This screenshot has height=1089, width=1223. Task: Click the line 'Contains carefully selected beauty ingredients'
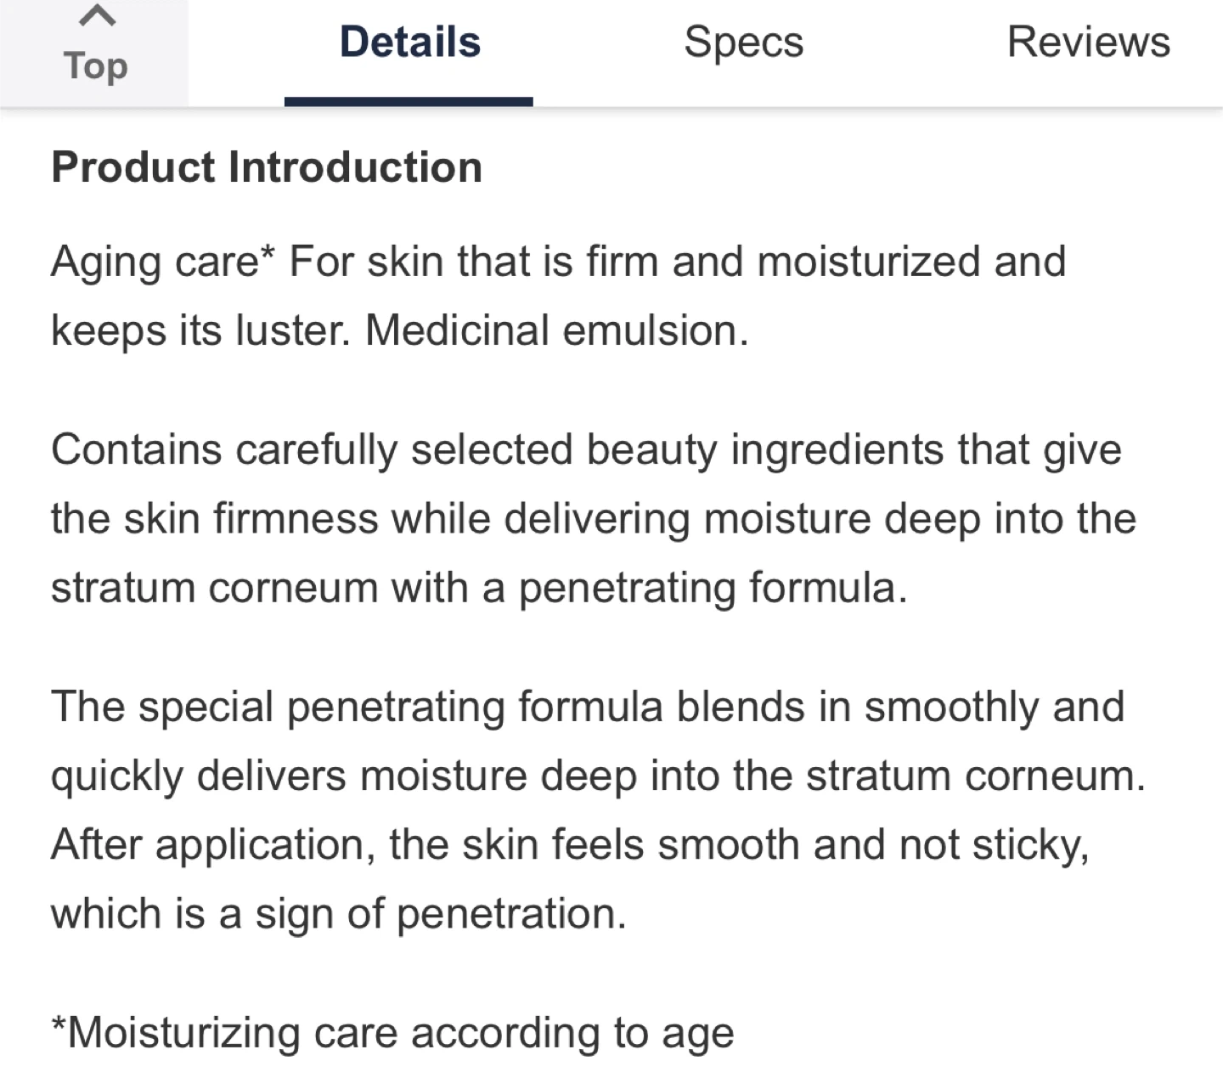[x=586, y=450]
